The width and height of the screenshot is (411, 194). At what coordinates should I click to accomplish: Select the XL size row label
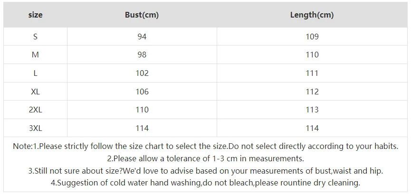click(x=35, y=92)
